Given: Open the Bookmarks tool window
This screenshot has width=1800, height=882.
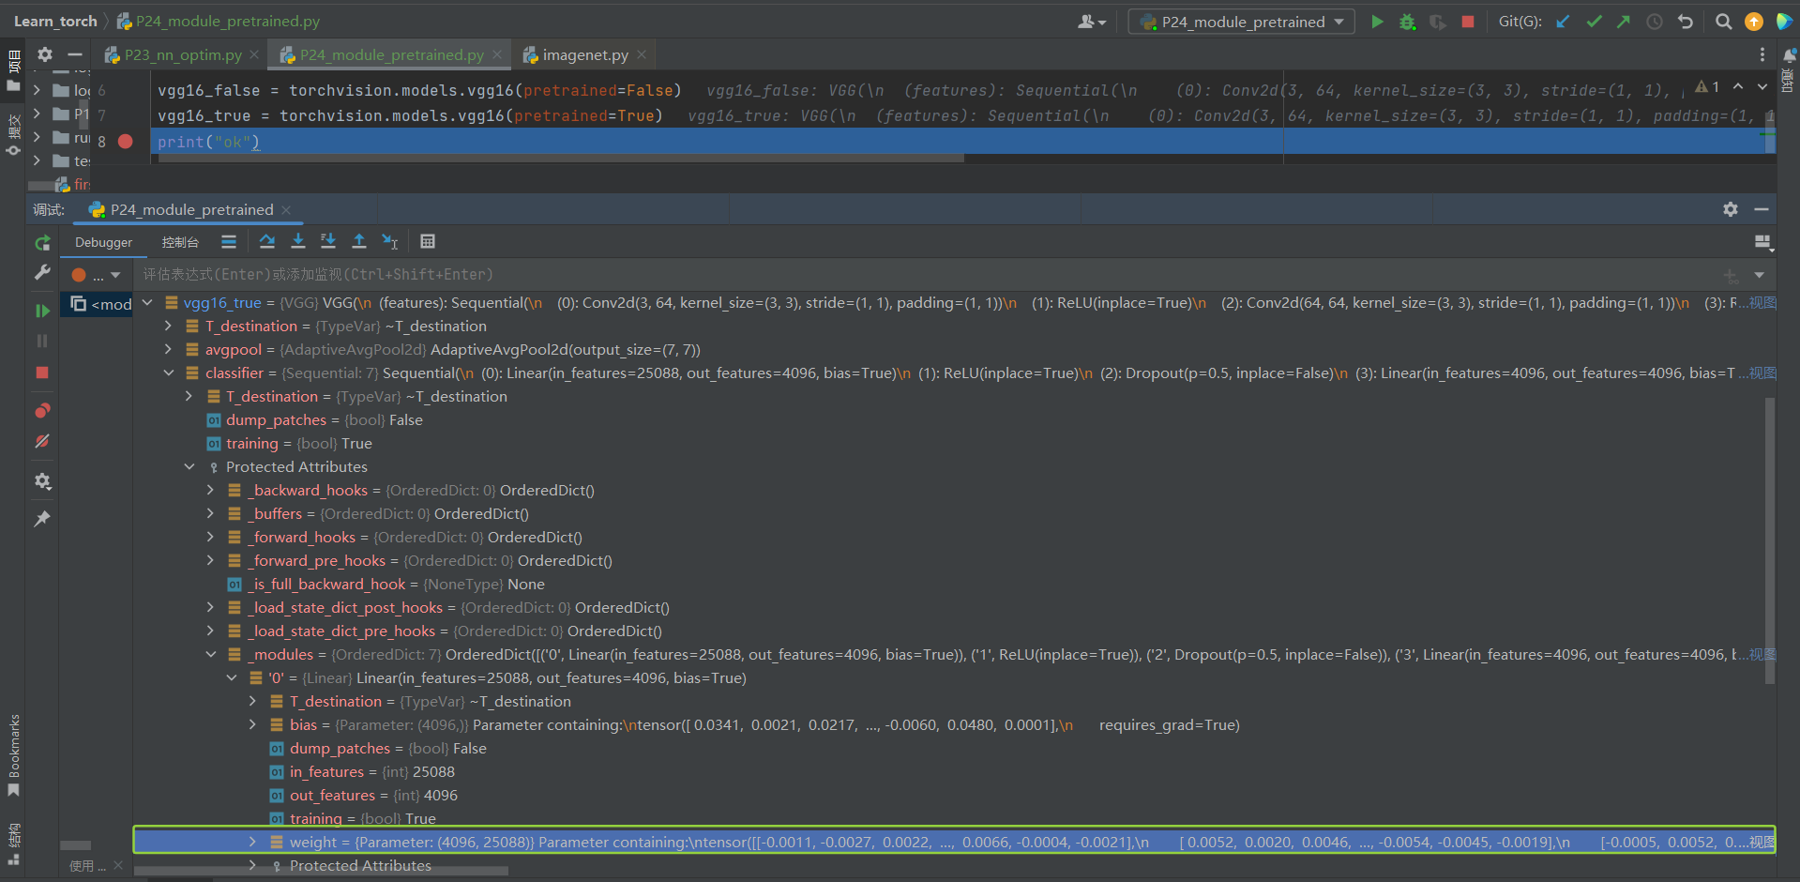Looking at the screenshot, I should point(13,756).
